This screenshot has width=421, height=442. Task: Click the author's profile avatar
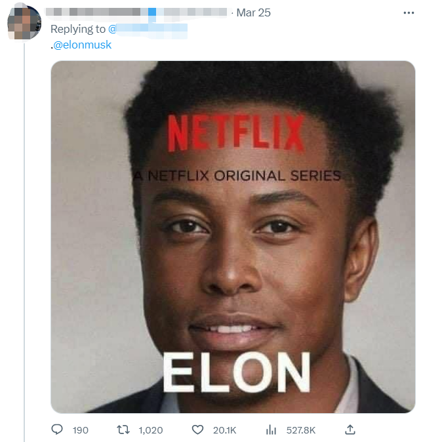(24, 22)
